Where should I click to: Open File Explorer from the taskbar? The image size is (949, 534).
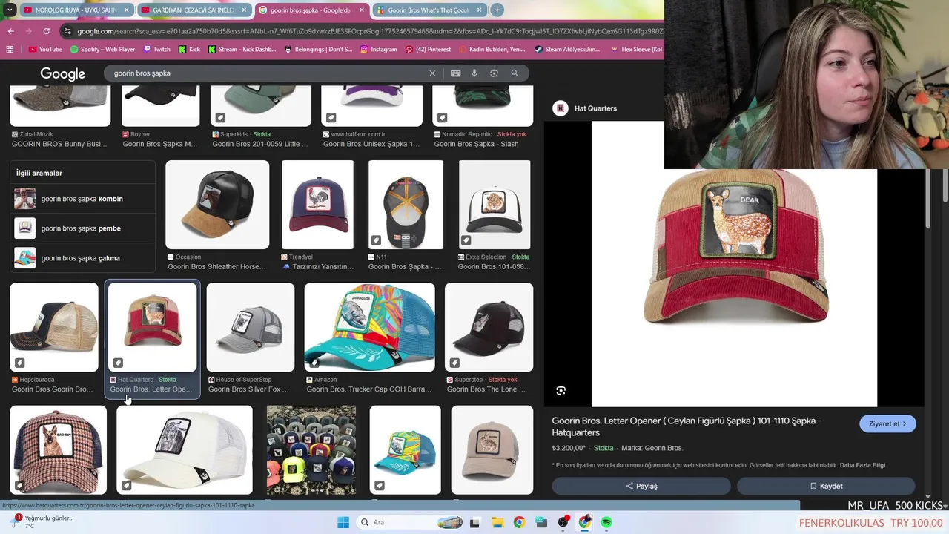coord(497,522)
